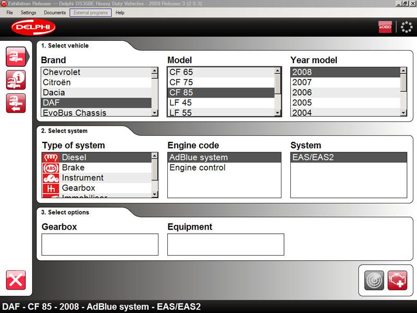Select year model 2007

pyautogui.click(x=346, y=82)
